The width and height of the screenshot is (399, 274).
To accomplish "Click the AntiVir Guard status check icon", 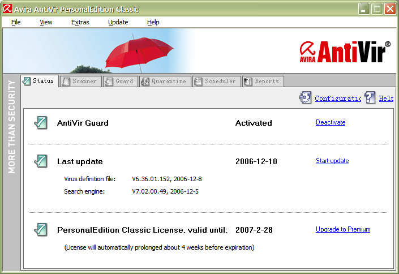I will point(41,123).
